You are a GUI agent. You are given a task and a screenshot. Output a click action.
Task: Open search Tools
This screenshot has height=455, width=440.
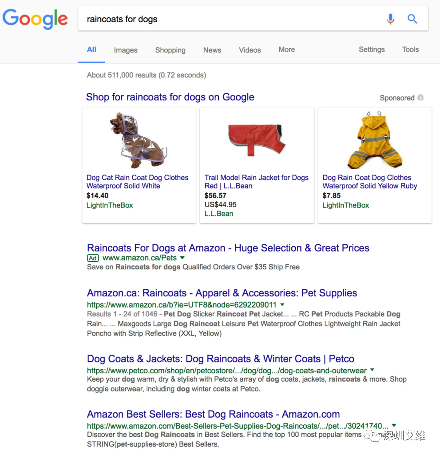pyautogui.click(x=410, y=50)
